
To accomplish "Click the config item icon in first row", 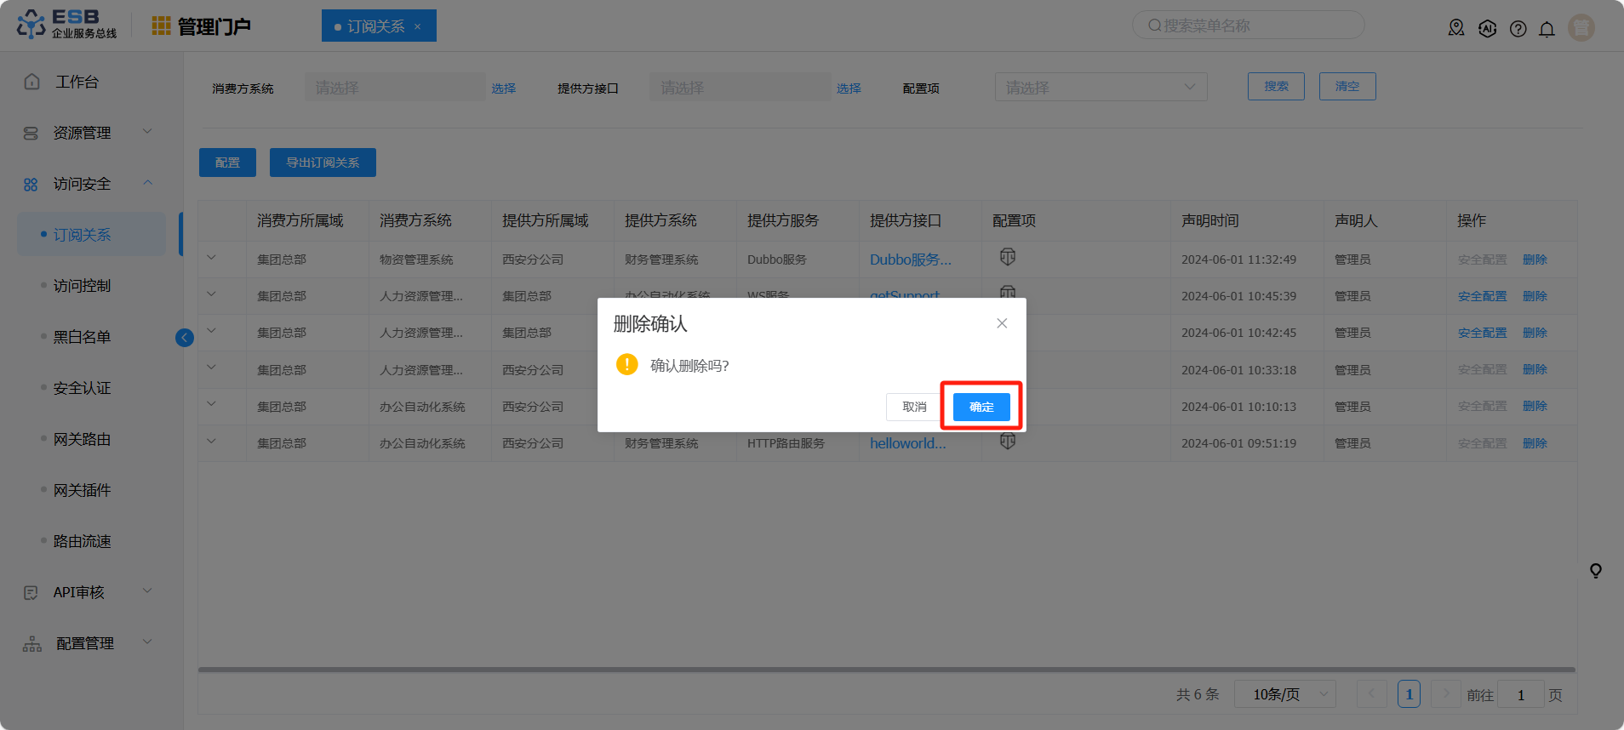I will [1008, 257].
